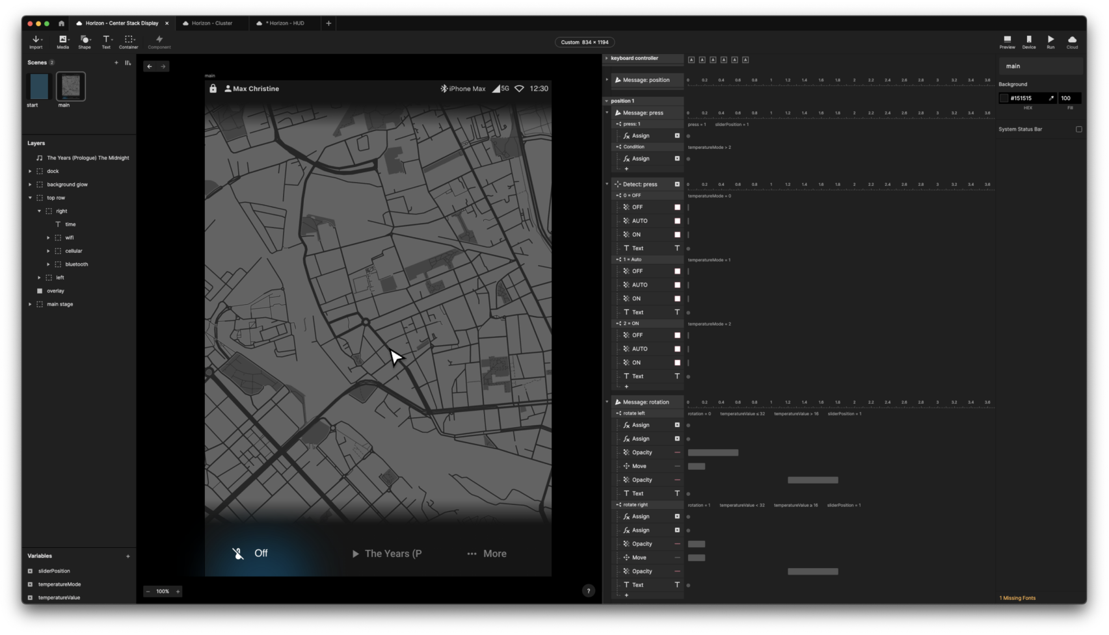Expand the cellular layer
1109x635 pixels.
(48, 251)
